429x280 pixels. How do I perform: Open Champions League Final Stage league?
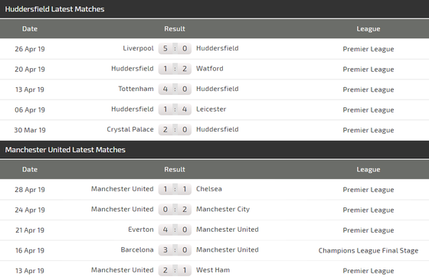click(368, 250)
